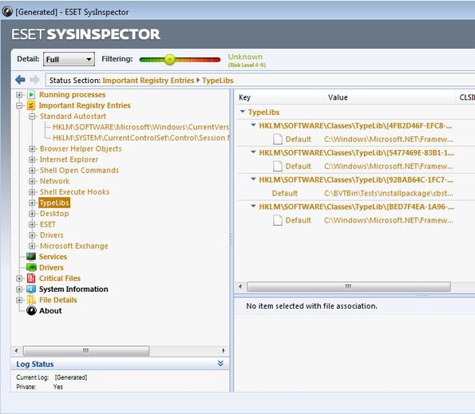Click the red Critical Files icon

point(31,278)
